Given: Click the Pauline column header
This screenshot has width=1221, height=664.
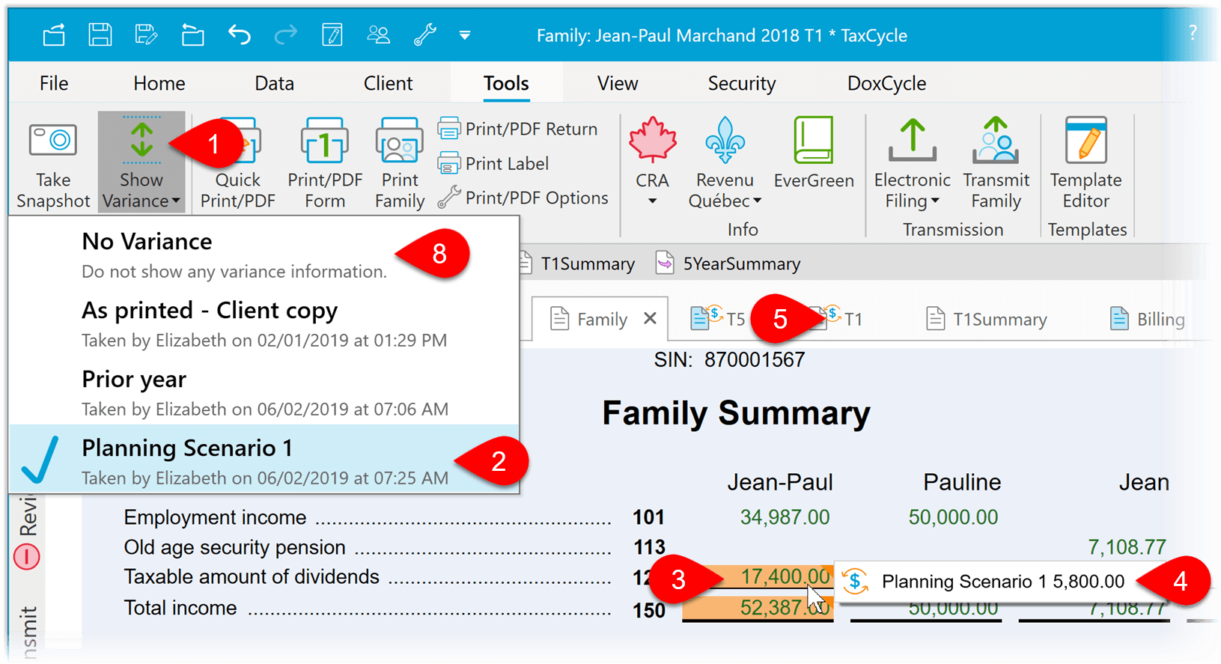Looking at the screenshot, I should (x=962, y=481).
